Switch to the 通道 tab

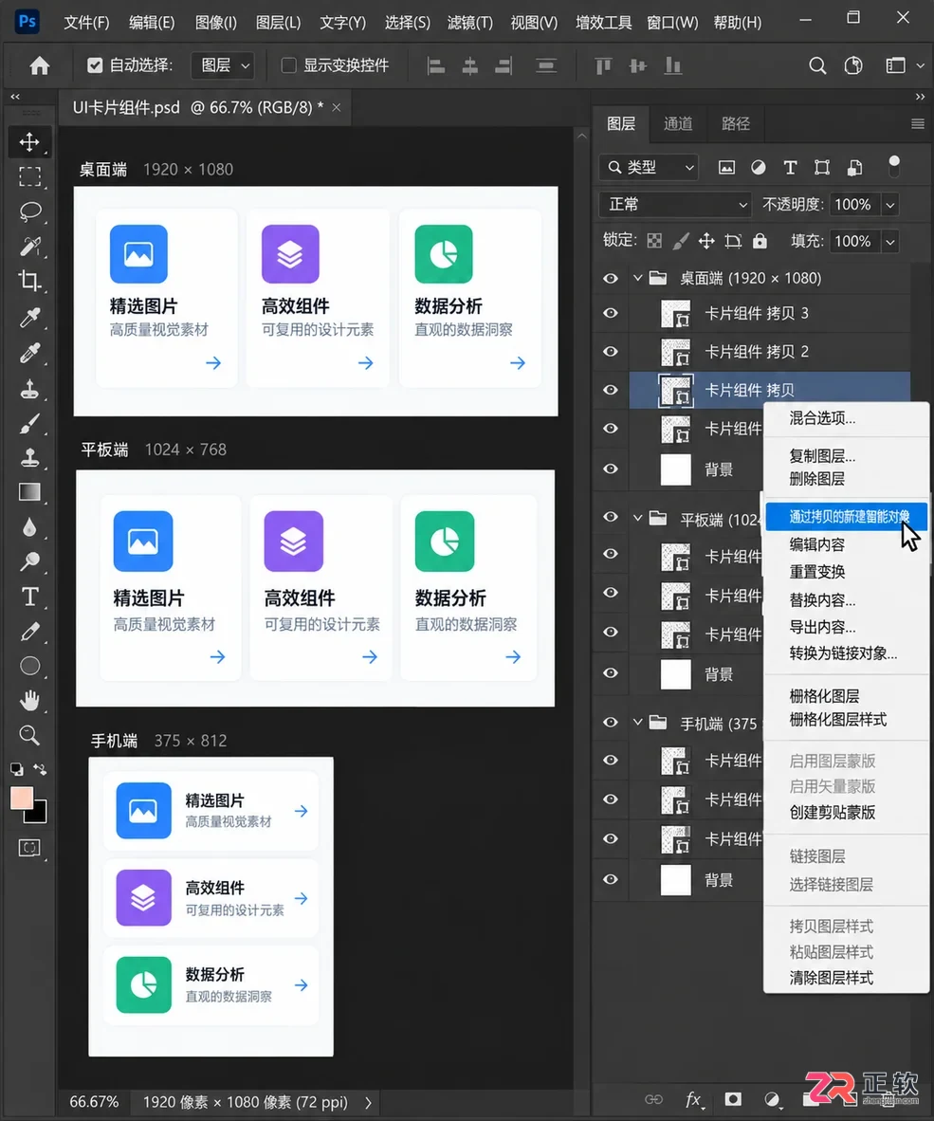677,124
